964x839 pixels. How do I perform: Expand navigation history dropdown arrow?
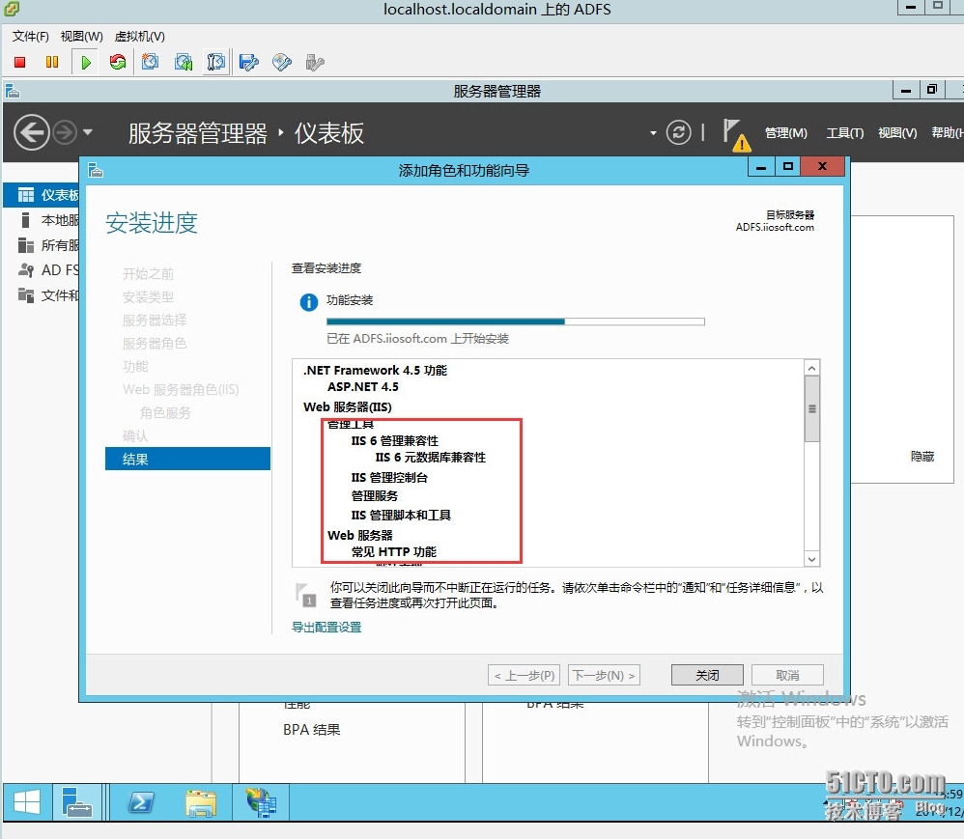(x=87, y=132)
